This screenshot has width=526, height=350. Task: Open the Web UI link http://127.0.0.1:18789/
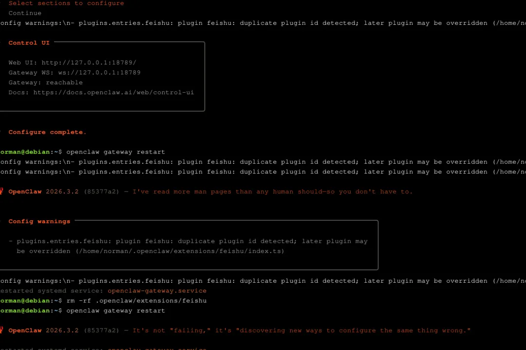pyautogui.click(x=89, y=62)
